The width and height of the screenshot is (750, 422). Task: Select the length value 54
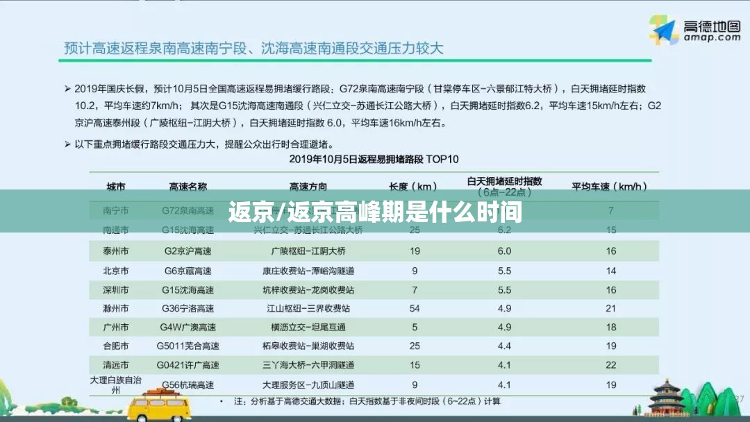415,309
